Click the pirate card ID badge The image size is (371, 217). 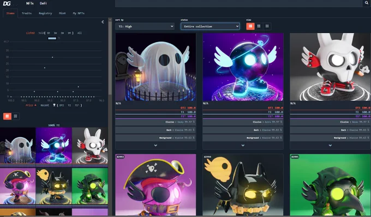coord(120,157)
